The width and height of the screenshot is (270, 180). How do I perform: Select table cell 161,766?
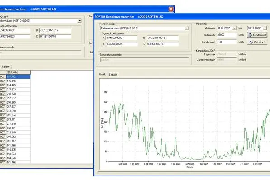18,145
